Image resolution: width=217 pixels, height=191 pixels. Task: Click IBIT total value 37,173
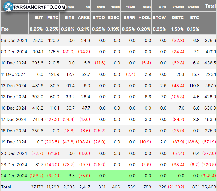37,187
